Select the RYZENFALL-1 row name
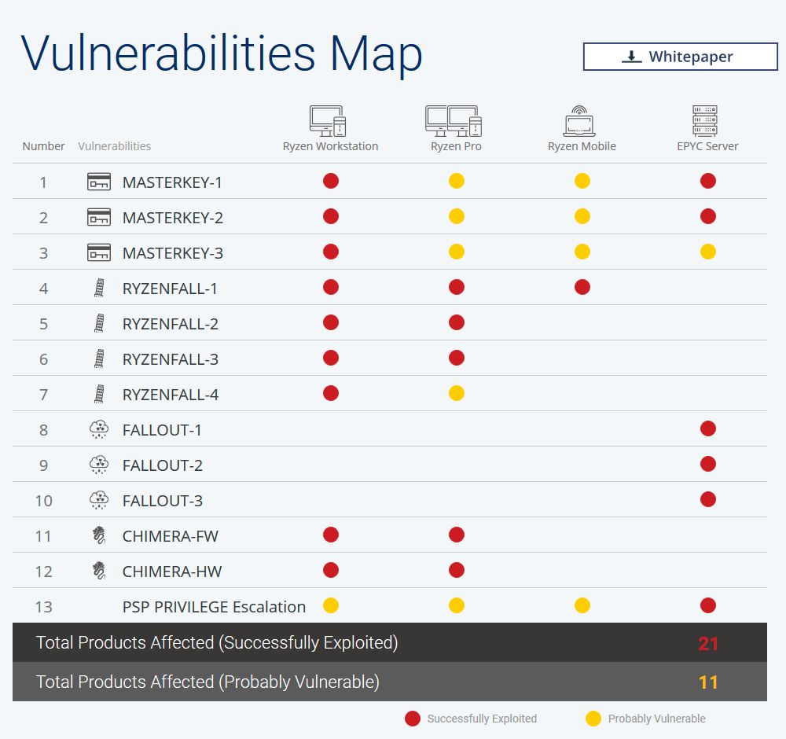The height and width of the screenshot is (739, 786). tap(170, 289)
